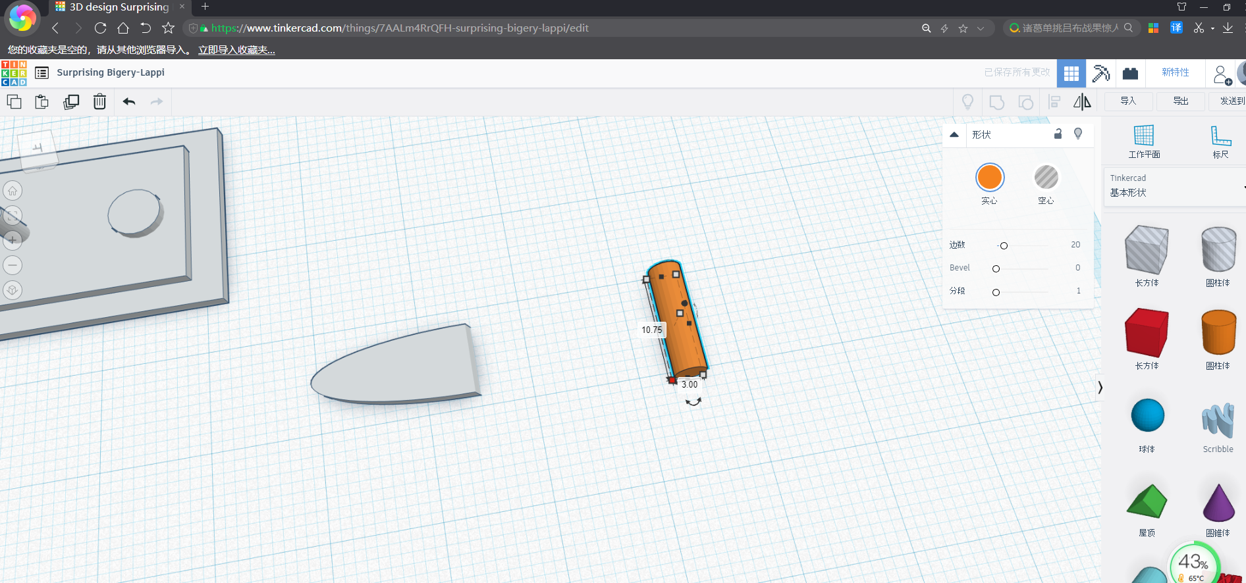Click the rotation handle below the cylinder
Image resolution: width=1246 pixels, height=583 pixels.
click(693, 401)
